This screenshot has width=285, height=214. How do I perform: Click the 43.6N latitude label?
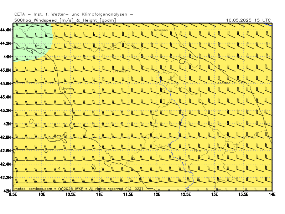(x=6, y=83)
